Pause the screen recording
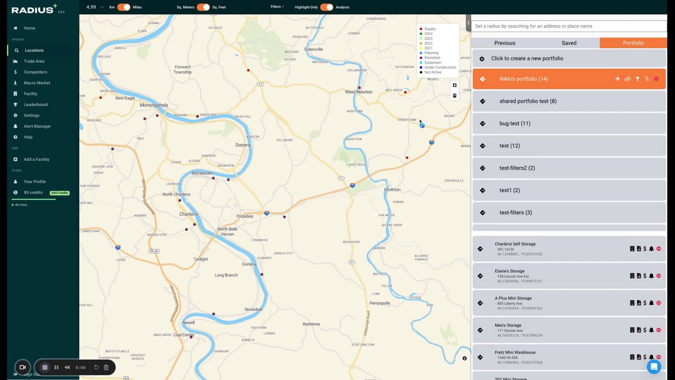The width and height of the screenshot is (675, 380). click(x=56, y=367)
